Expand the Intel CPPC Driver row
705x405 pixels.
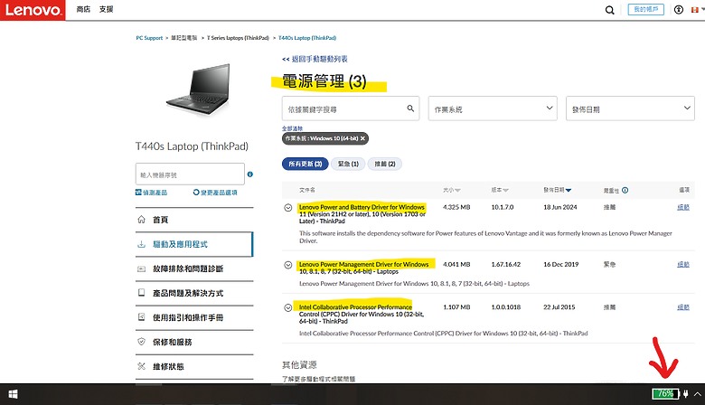(x=287, y=308)
